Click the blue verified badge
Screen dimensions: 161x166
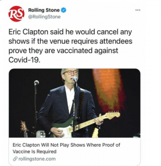pos(64,10)
